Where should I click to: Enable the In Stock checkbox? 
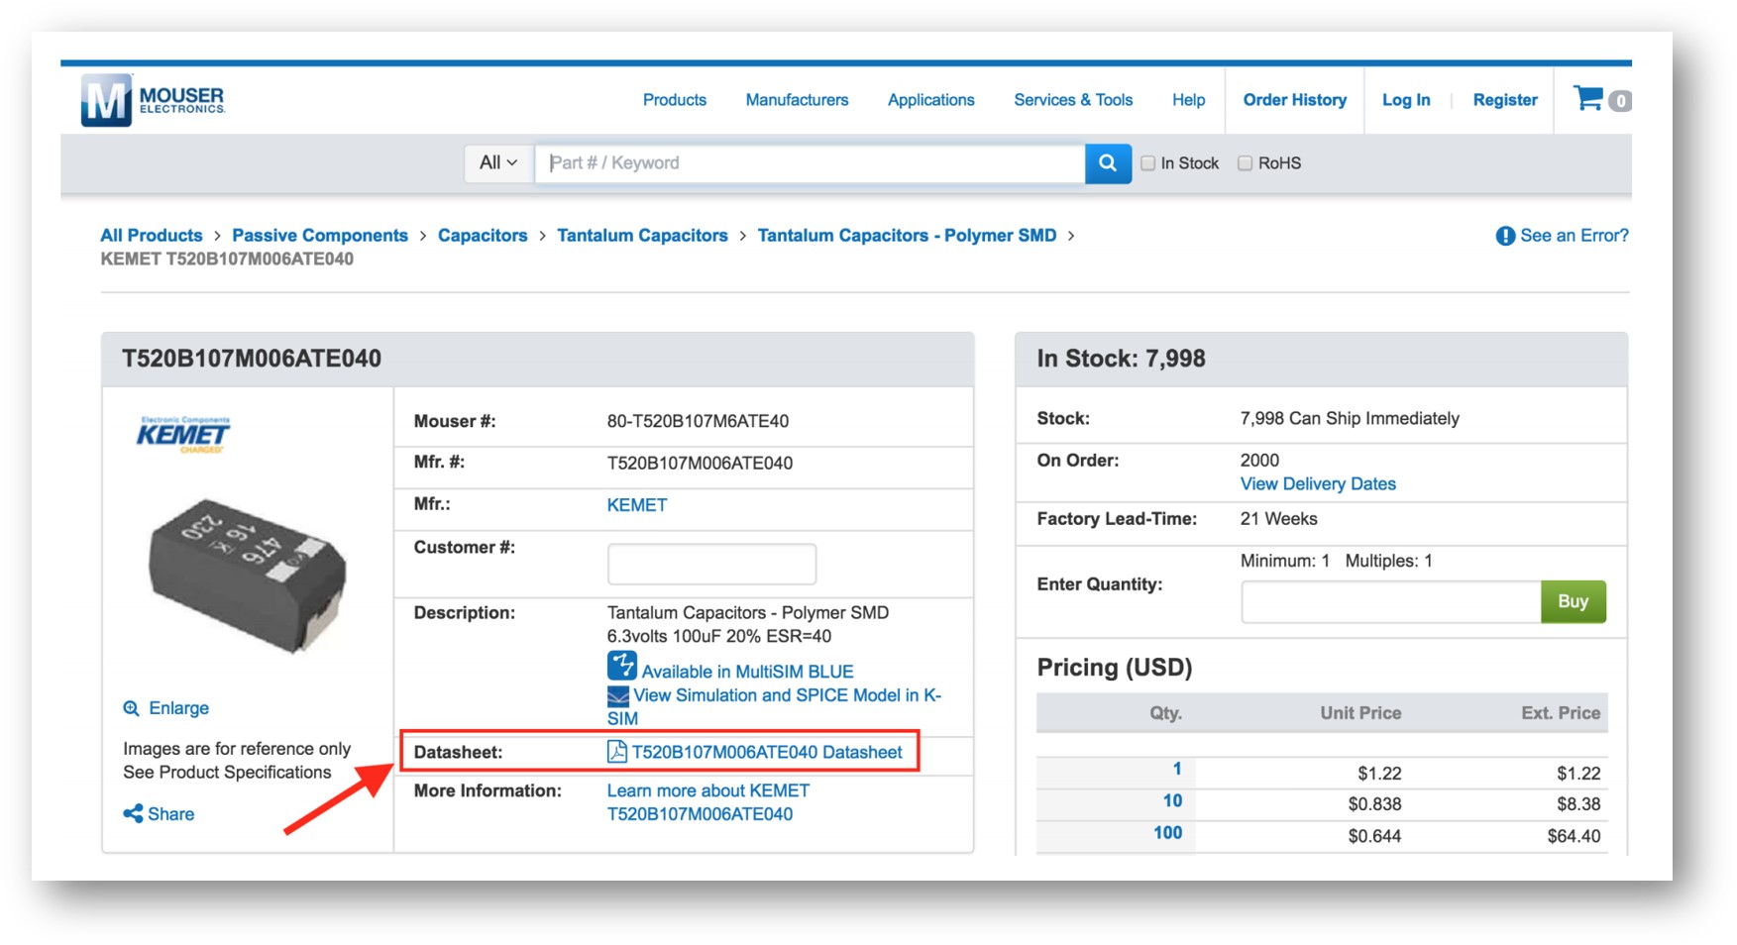pos(1148,163)
